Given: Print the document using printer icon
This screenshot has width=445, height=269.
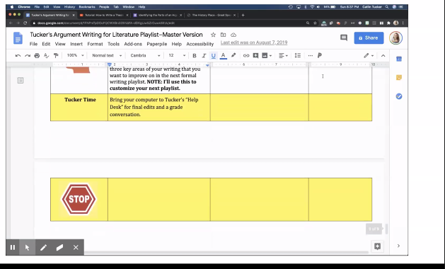Looking at the screenshot, I should pos(37,56).
